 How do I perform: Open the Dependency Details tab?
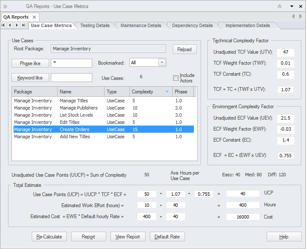tap(192, 25)
